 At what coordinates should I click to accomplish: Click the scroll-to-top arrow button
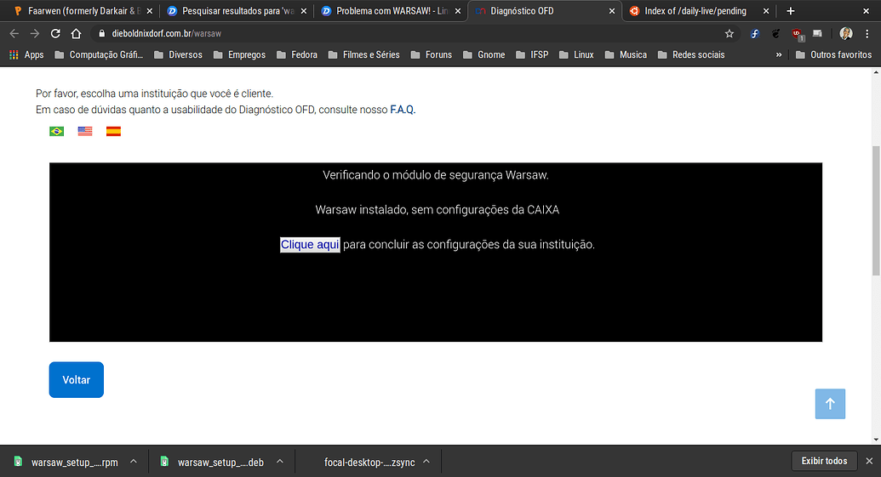pos(830,404)
